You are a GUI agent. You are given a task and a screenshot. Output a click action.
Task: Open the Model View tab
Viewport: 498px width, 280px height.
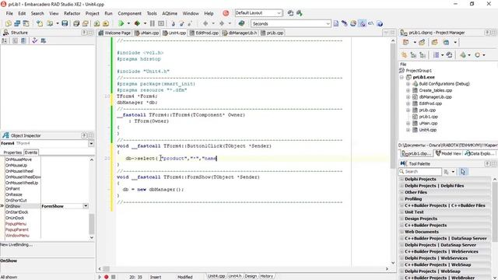pyautogui.click(x=448, y=153)
